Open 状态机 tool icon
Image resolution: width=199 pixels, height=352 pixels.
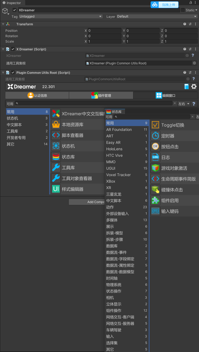pyautogui.click(x=56, y=146)
